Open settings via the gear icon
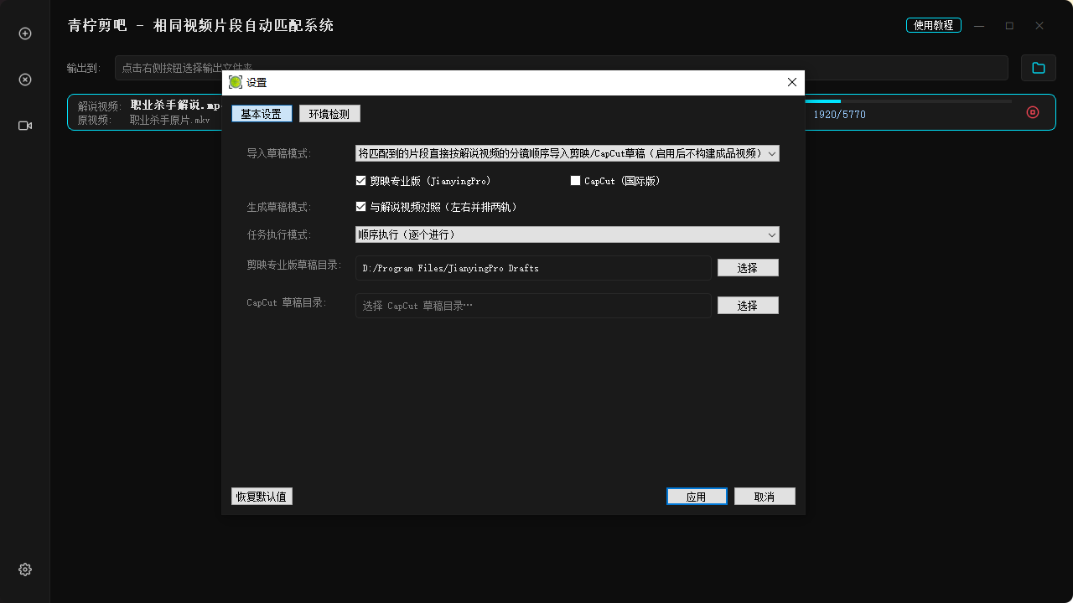 point(24,569)
